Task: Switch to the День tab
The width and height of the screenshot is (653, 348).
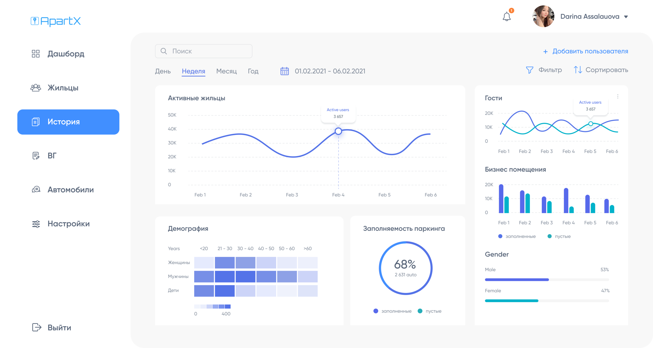Action: (x=163, y=71)
